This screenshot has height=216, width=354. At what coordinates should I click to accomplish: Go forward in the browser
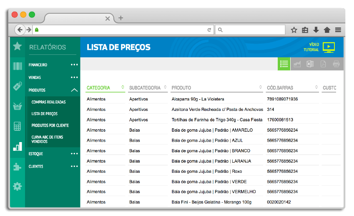[x=29, y=30]
